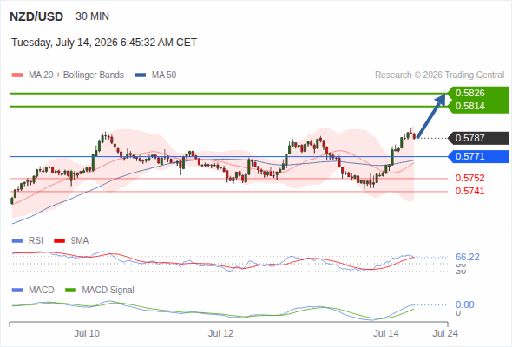Click the RSI value 66.22
Image resolution: width=512 pixels, height=347 pixels.
coord(468,258)
